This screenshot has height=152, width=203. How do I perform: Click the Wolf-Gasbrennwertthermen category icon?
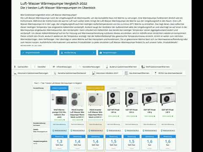point(143,67)
